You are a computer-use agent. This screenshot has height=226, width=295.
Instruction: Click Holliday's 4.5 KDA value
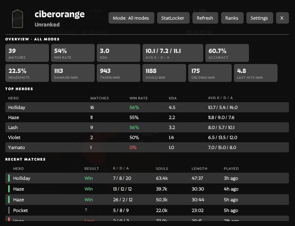coord(172,107)
